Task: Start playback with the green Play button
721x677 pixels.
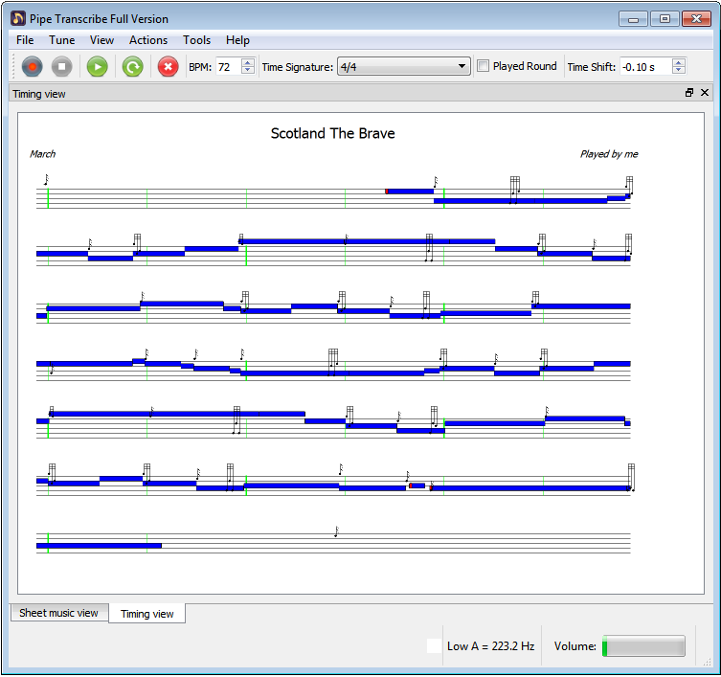Action: [x=97, y=66]
